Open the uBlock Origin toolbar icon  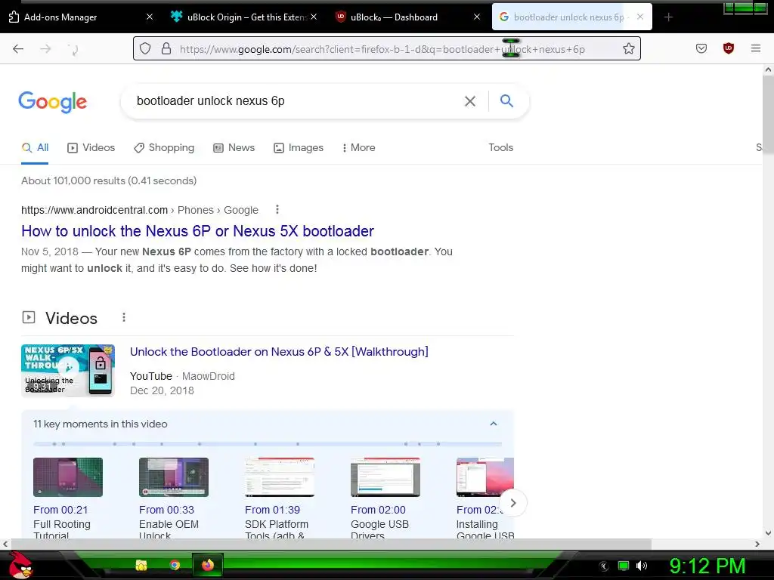click(728, 48)
